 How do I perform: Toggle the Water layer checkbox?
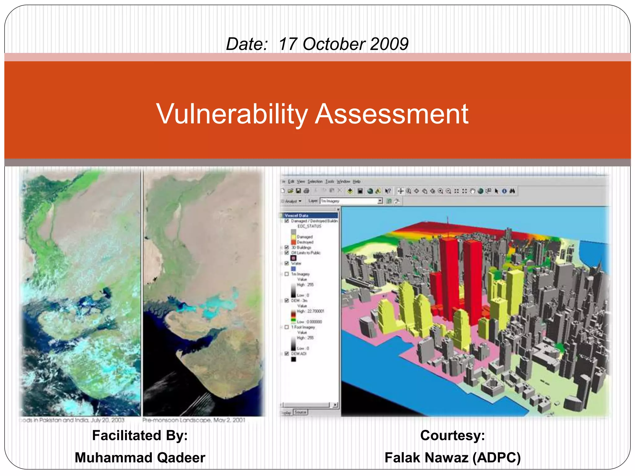tap(287, 263)
